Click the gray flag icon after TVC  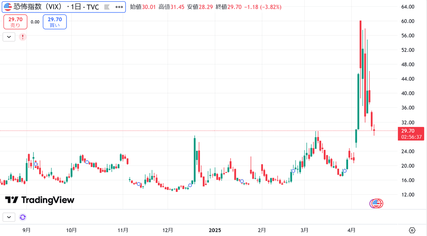click(107, 7)
